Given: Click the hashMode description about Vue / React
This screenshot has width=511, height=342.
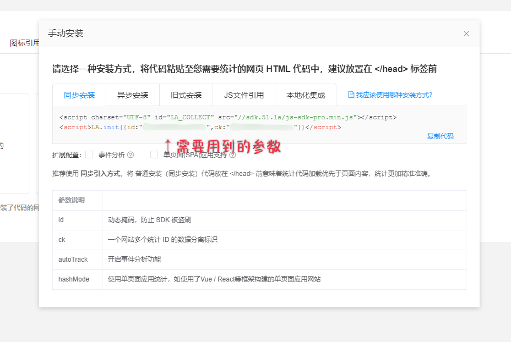Looking at the screenshot, I should (214, 279).
